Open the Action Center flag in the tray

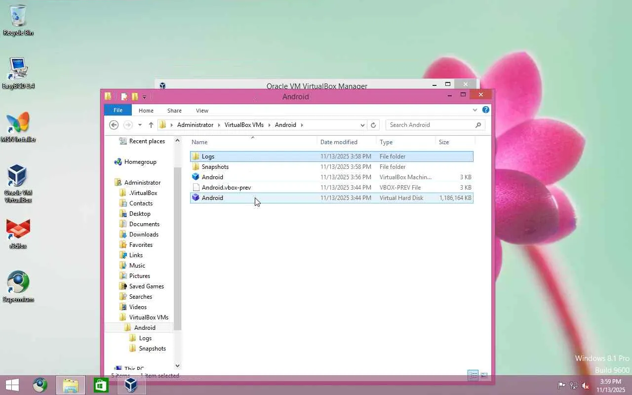point(562,385)
